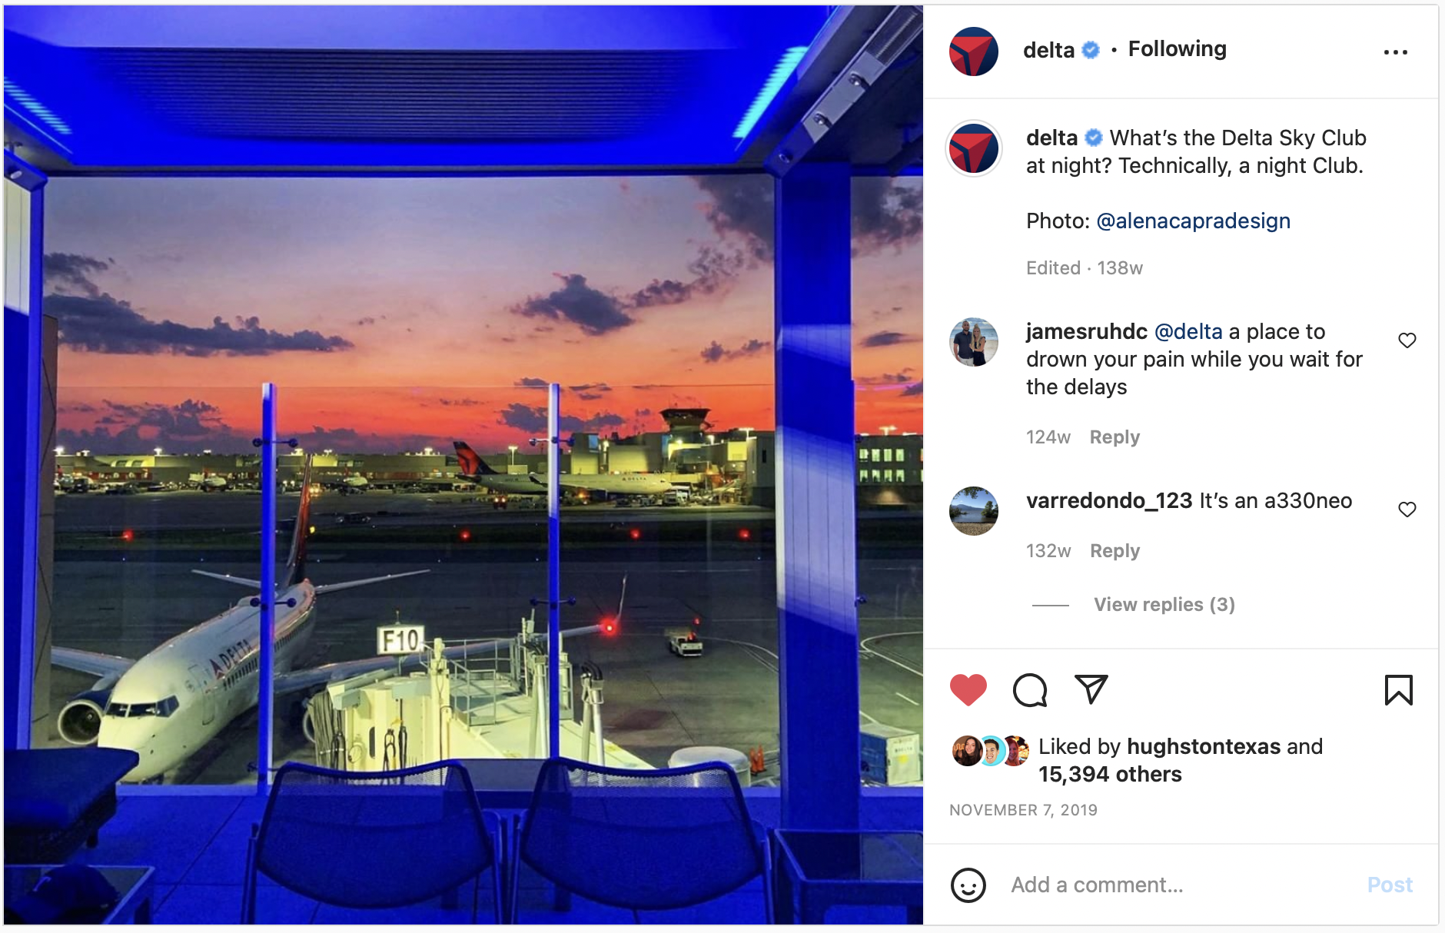Screen dimensions: 1445x933
Task: Open the three-dot more options menu
Action: coord(1395,52)
